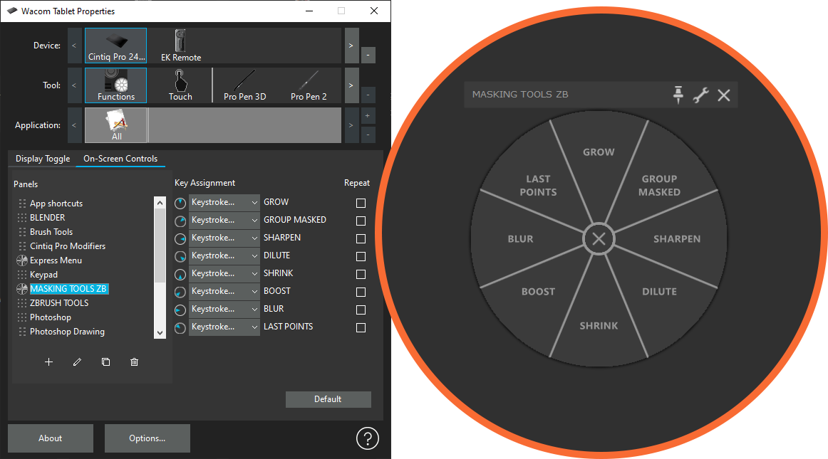Enable Repeat for BOOST
This screenshot has height=459, width=828.
tap(361, 292)
